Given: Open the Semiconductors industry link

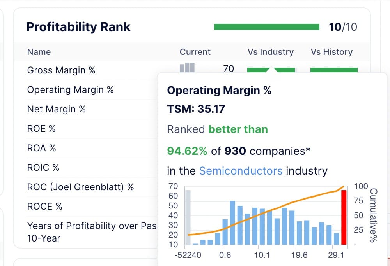Looking at the screenshot, I should point(241,171).
